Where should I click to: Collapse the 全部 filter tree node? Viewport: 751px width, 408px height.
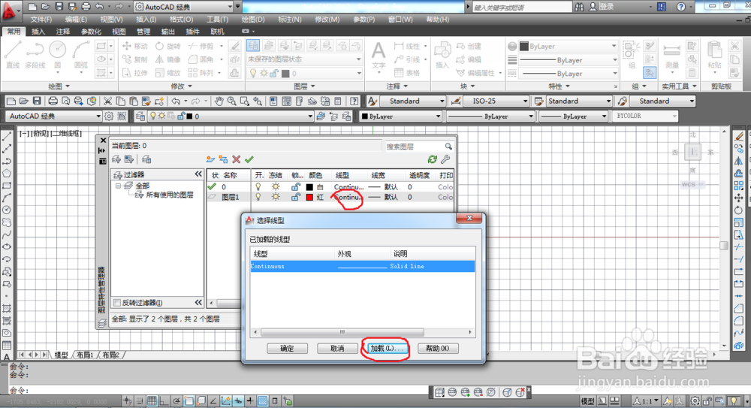tap(118, 186)
